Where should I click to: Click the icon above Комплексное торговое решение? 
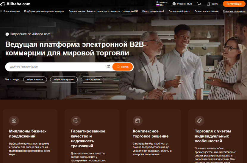(x=138, y=121)
